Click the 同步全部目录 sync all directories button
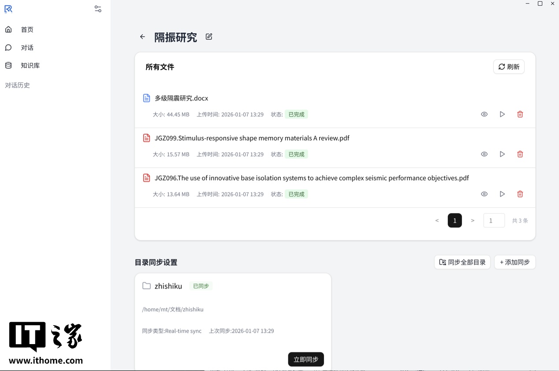 [x=462, y=262]
